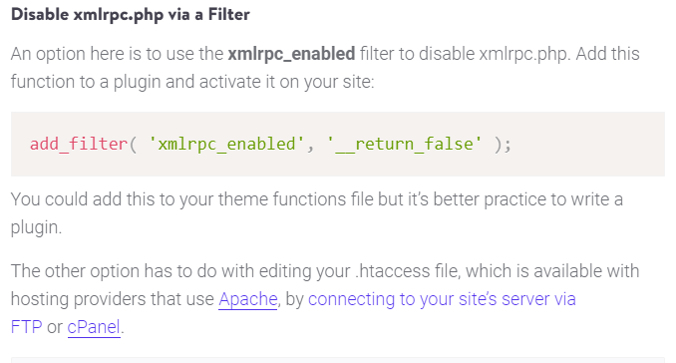This screenshot has width=676, height=363.
Task: Click the "Disable xmlrpc.php via a Filter" heading
Action: point(131,15)
